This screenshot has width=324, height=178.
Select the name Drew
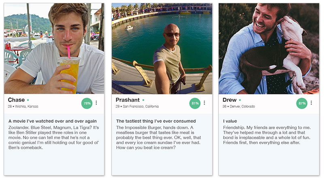[230, 100]
